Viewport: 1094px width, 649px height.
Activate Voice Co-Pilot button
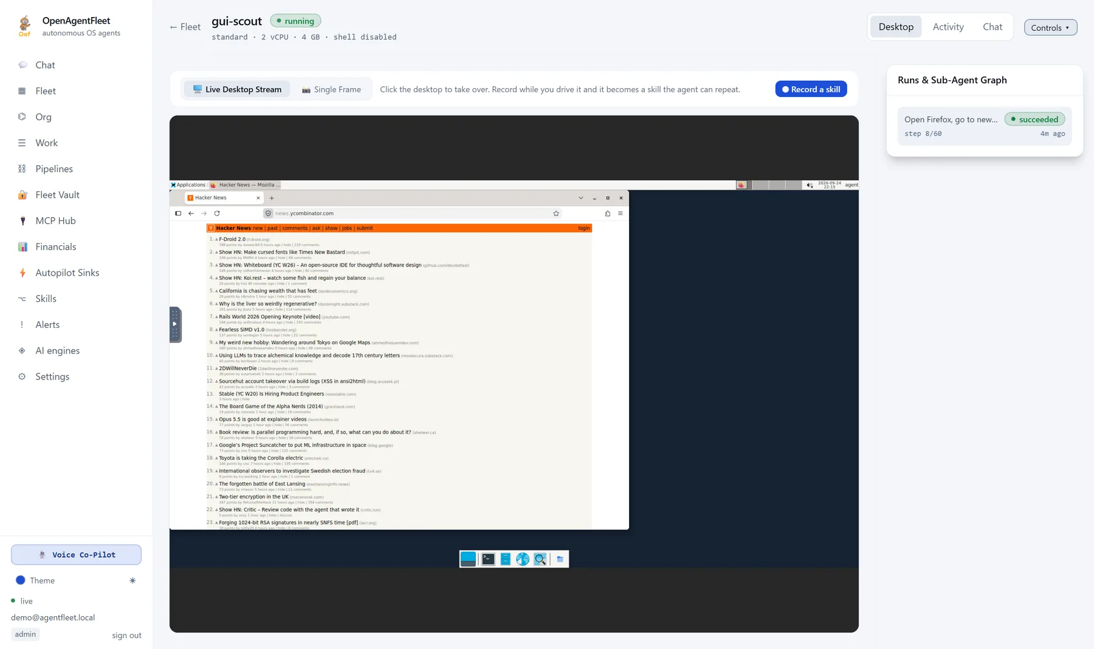pos(76,555)
